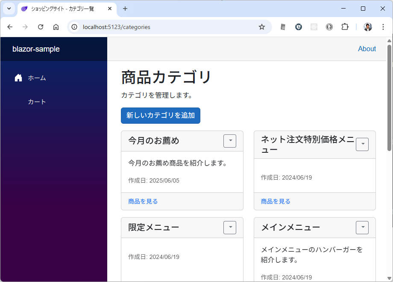Go back using the back arrow

click(10, 27)
